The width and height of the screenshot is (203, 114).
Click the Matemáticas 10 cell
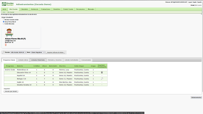point(23,70)
